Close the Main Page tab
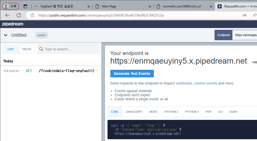This screenshot has height=141, width=257. point(150,7)
